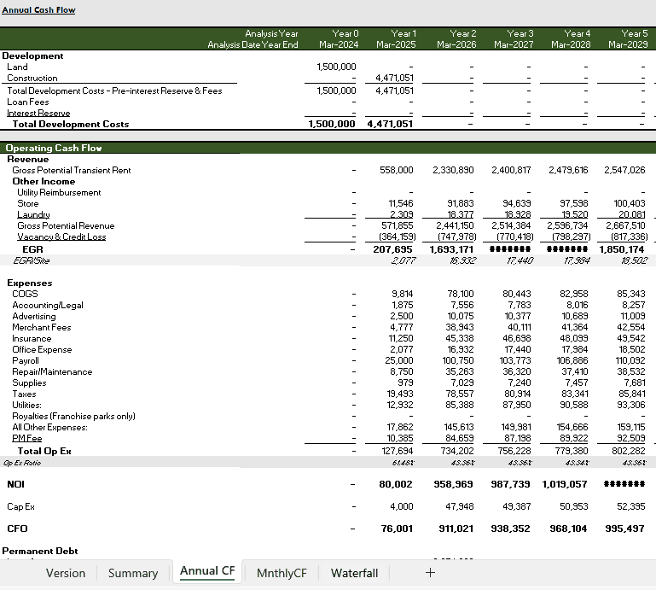Select Year 1 Accounting/Legal value 1,875

403,305
